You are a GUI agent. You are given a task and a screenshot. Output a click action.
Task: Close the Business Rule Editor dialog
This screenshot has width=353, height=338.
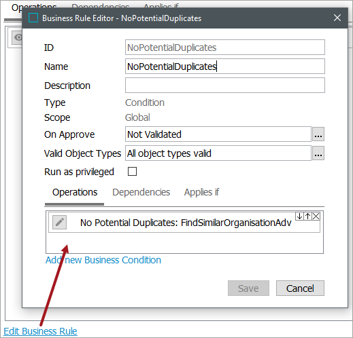(337, 18)
